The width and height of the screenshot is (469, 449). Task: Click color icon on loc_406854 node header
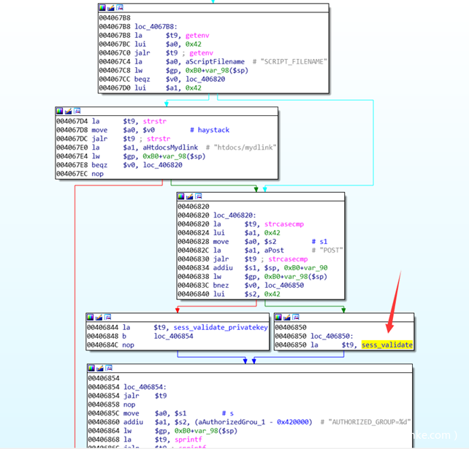coord(91,368)
